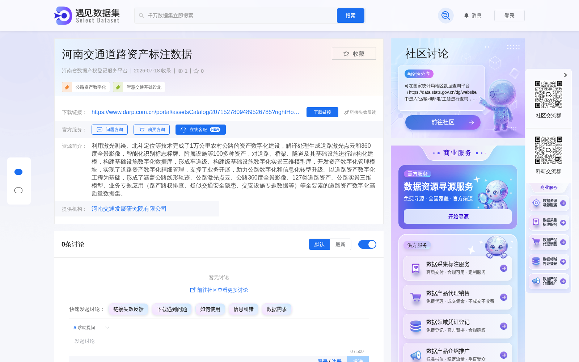This screenshot has width=579, height=362.
Task: Switch discussions to 默认 sorting
Action: pos(319,244)
